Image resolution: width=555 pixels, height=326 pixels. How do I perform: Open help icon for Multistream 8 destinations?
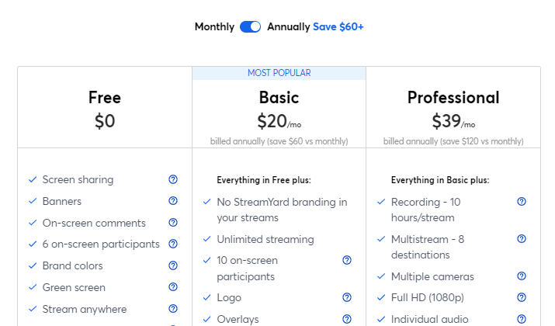[522, 239]
